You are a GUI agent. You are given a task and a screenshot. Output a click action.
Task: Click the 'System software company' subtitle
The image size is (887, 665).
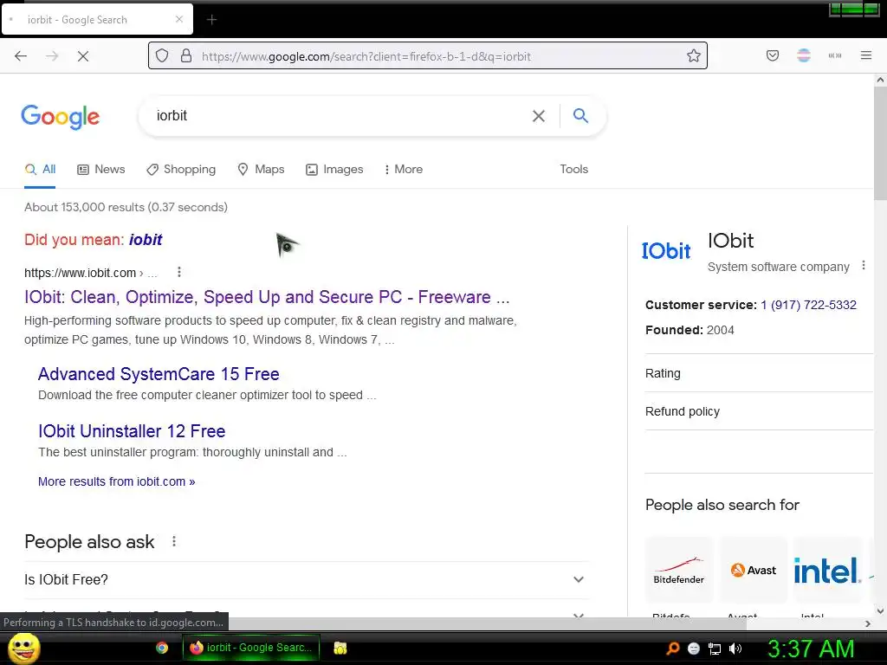coord(779,267)
